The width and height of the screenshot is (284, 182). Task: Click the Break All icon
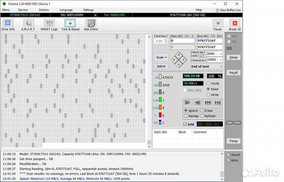235,25
